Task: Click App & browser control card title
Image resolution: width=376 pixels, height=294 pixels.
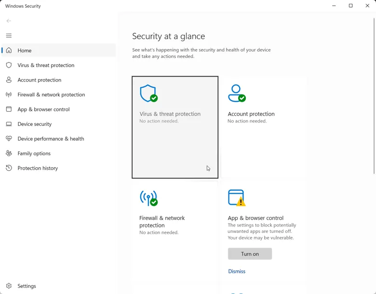Action: click(x=255, y=218)
